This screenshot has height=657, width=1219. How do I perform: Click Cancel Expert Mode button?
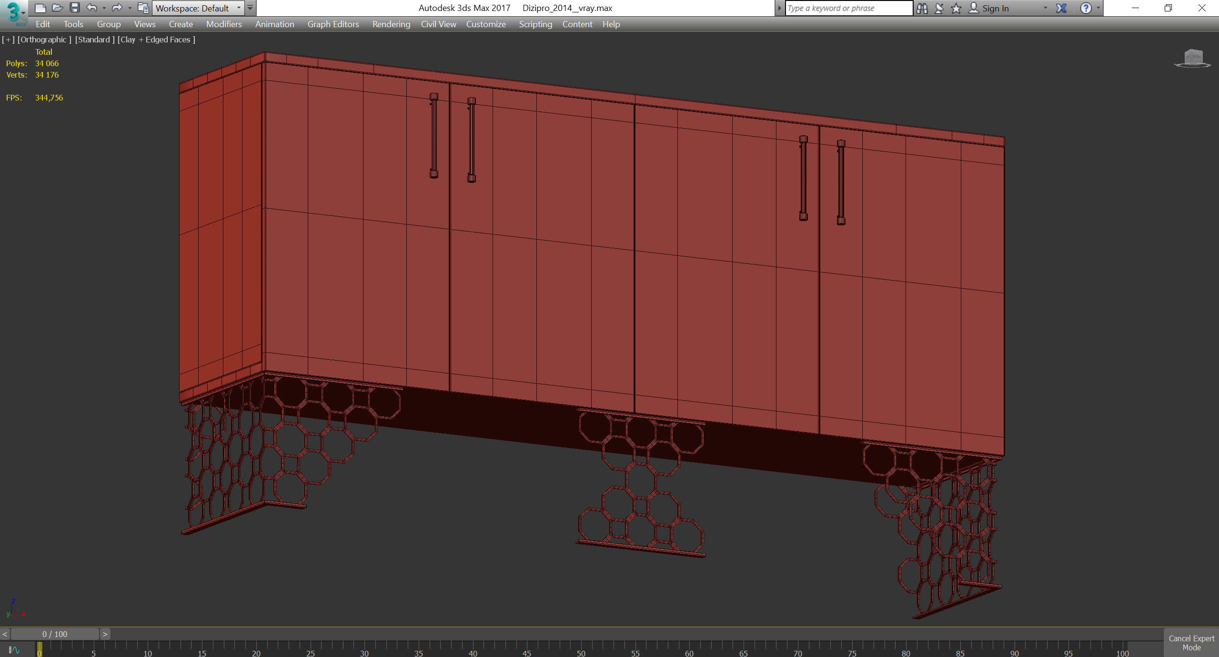1191,643
